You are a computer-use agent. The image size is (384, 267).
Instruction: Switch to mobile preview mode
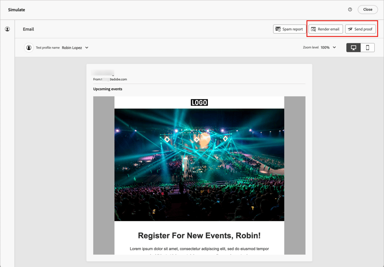pos(367,47)
